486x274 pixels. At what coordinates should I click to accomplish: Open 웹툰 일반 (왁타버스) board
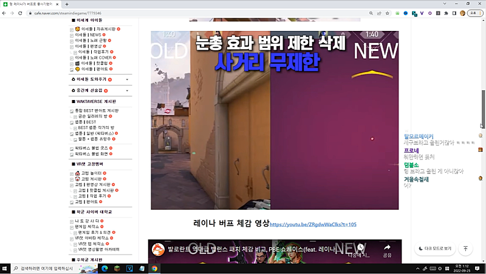click(94, 133)
